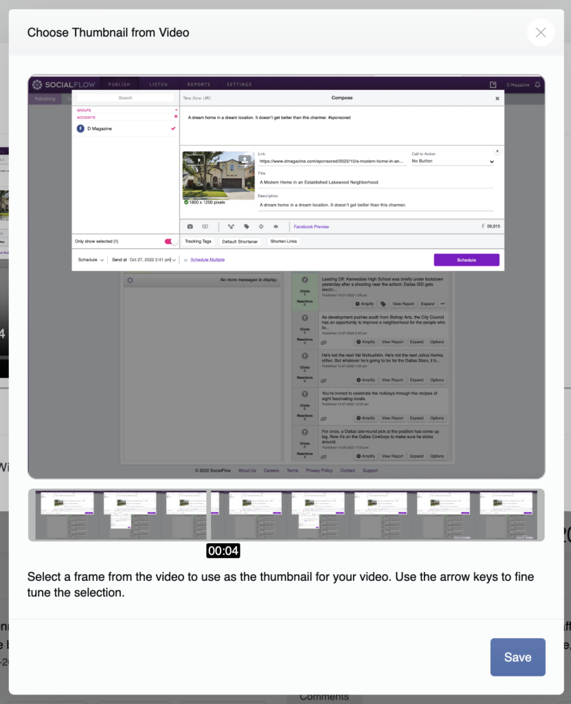Image resolution: width=571 pixels, height=704 pixels.
Task: Click Schedule button in the video preview
Action: click(467, 260)
